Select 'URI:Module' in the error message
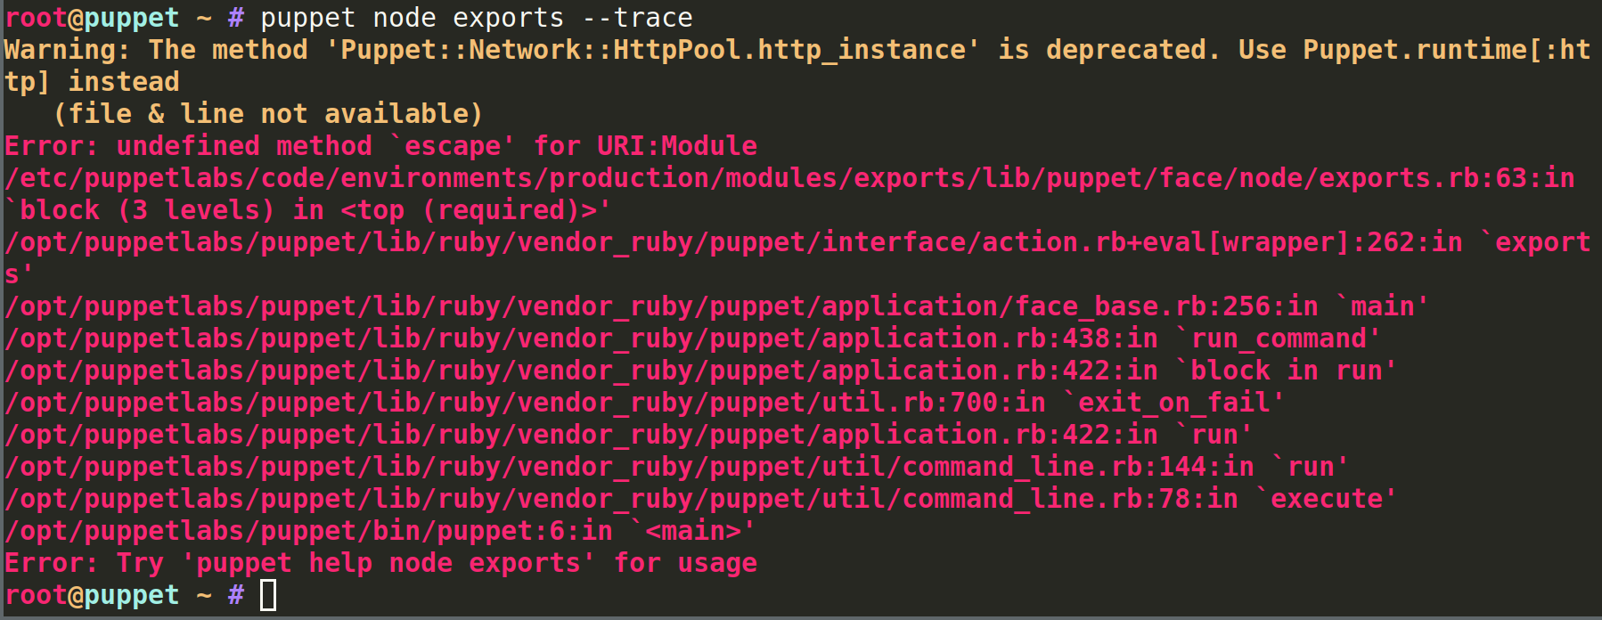This screenshot has width=1602, height=620. click(x=677, y=146)
